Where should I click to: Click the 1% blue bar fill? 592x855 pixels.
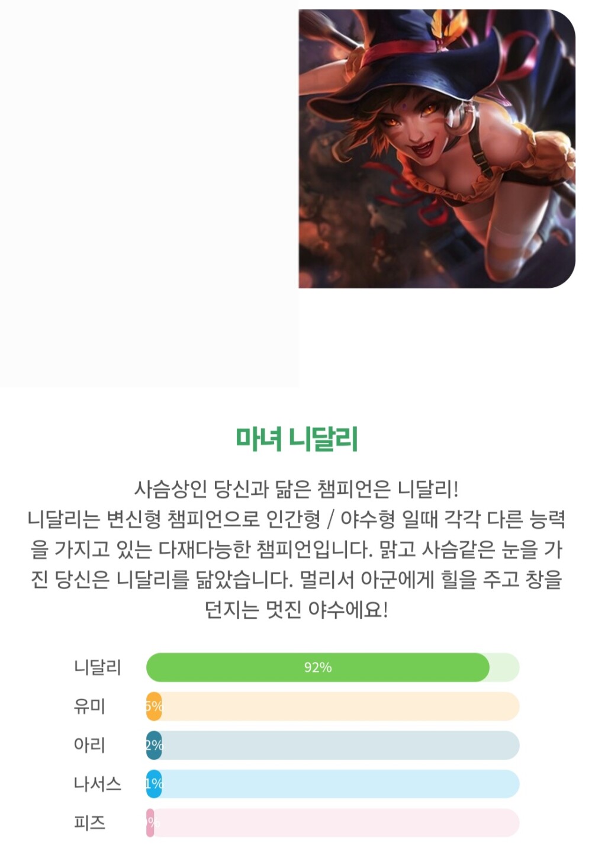tap(154, 784)
